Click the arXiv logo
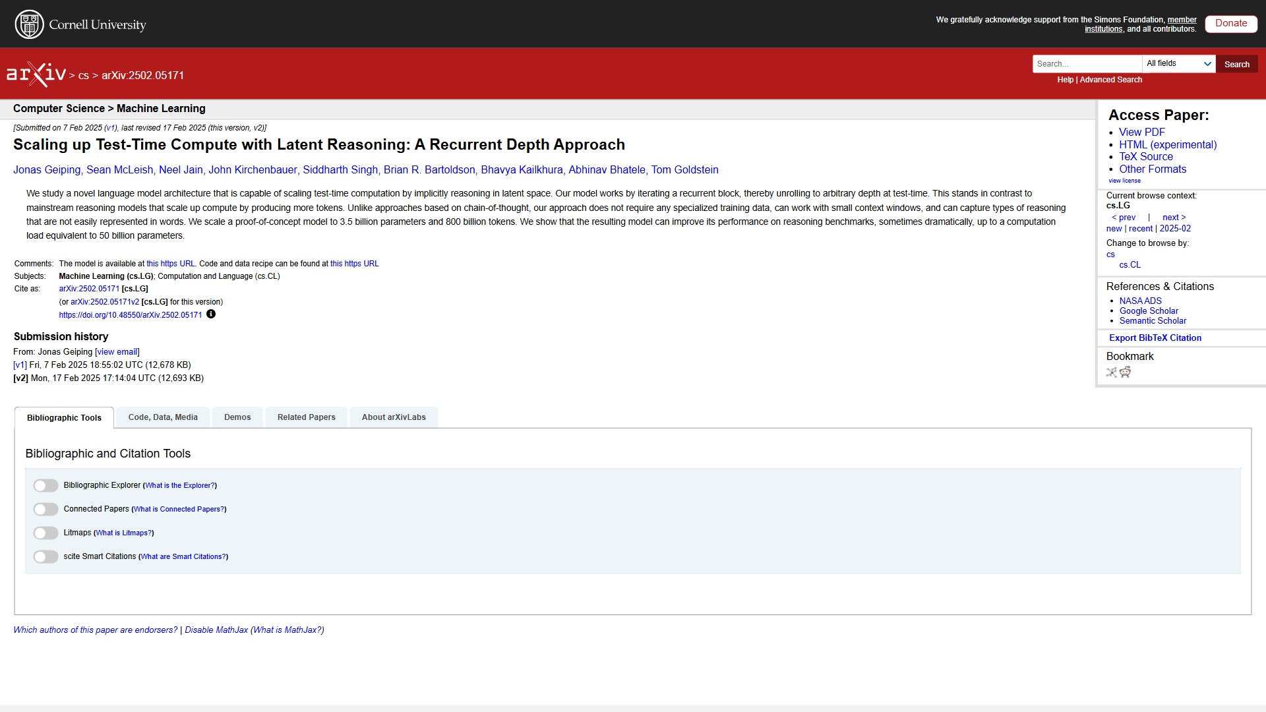 pyautogui.click(x=36, y=74)
